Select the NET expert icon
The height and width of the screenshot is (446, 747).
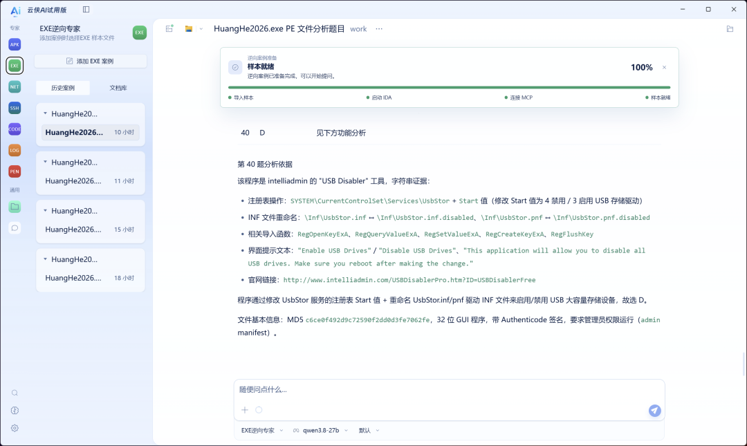click(x=15, y=86)
